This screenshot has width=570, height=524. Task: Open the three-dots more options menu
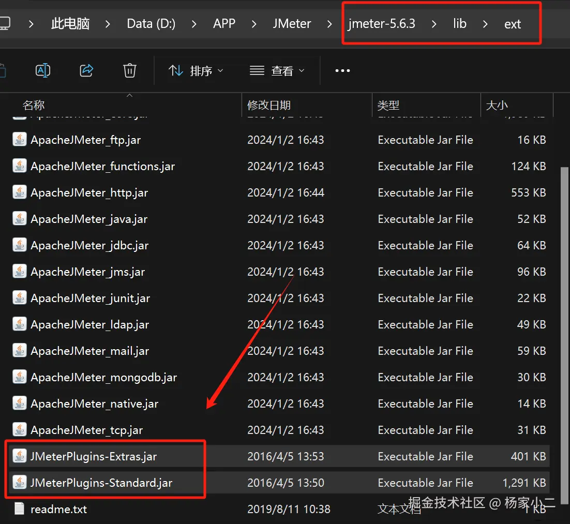(x=342, y=70)
